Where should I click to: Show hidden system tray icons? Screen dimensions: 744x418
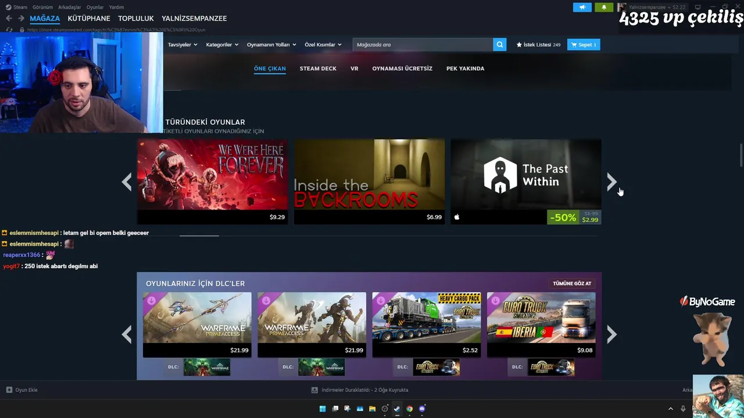pyautogui.click(x=670, y=409)
